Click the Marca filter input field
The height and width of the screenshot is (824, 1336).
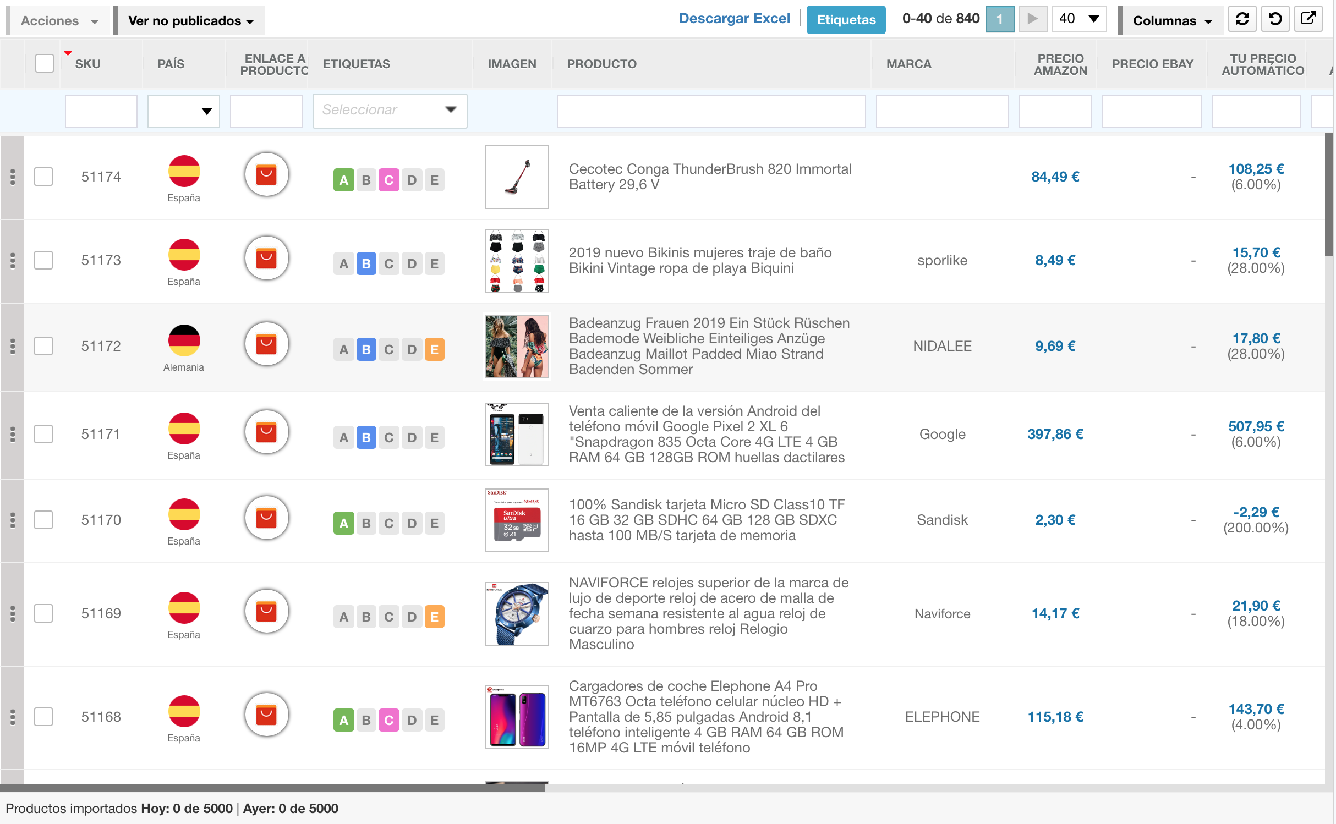(x=942, y=111)
